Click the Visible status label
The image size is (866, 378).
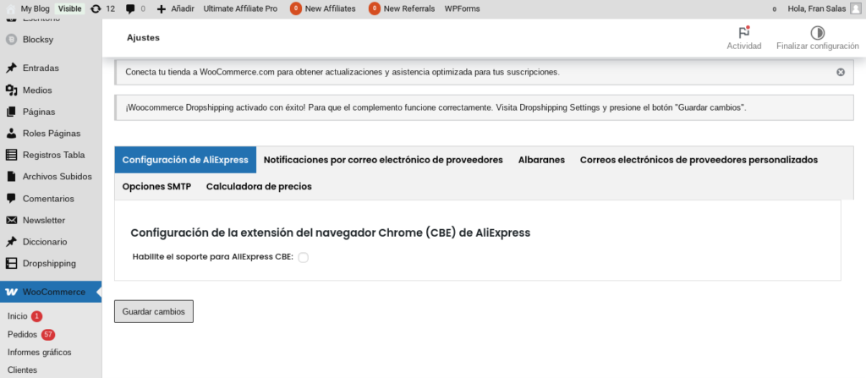(69, 8)
